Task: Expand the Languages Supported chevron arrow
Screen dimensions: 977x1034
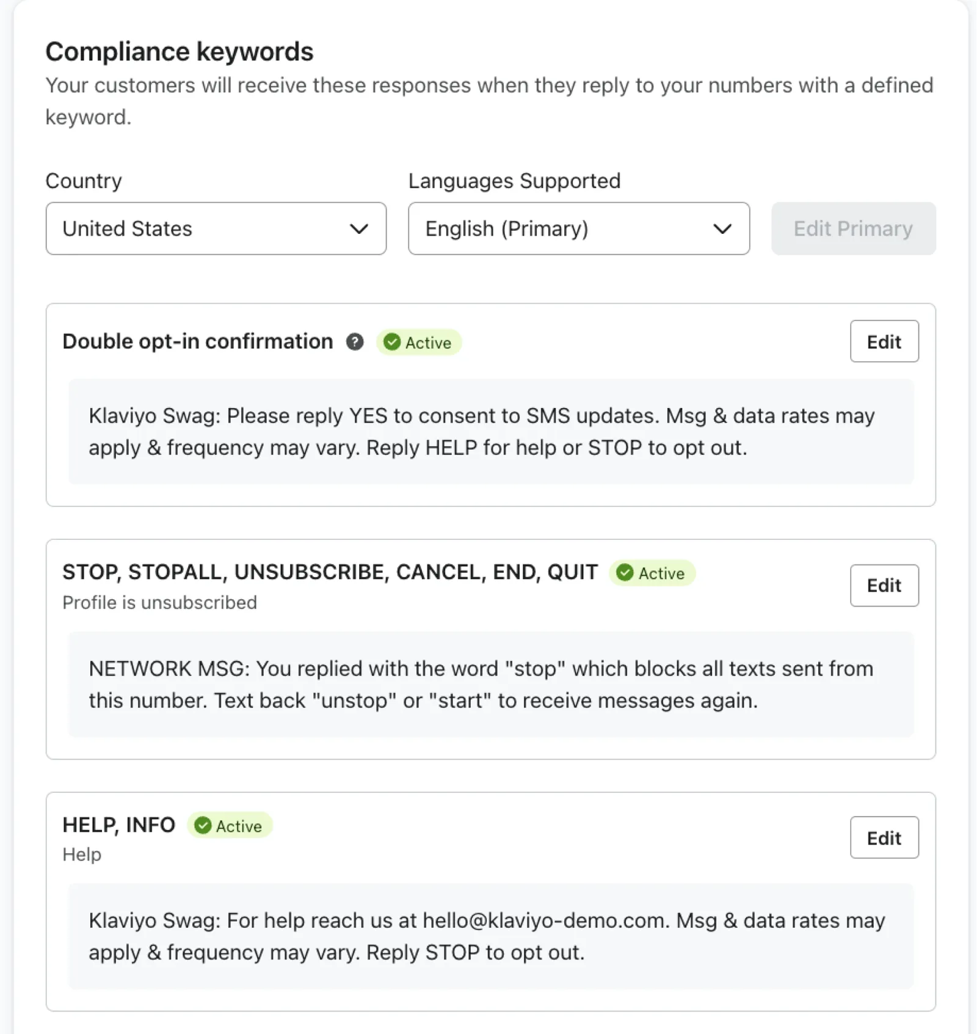Action: point(722,229)
